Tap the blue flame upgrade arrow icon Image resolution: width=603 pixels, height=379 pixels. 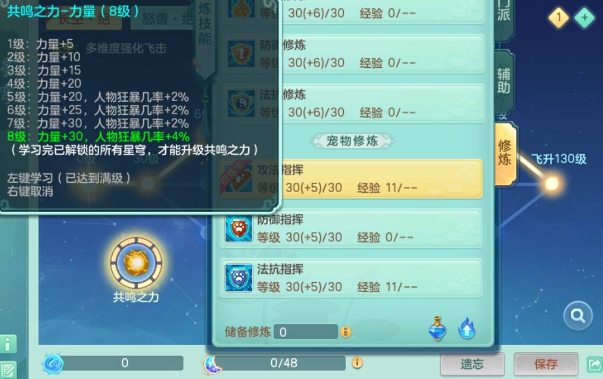coord(466,328)
